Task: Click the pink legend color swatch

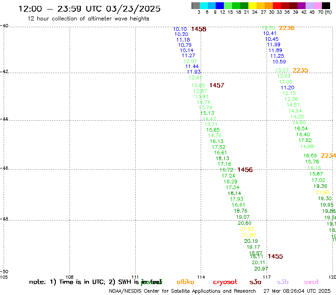Action: [x=317, y=6]
